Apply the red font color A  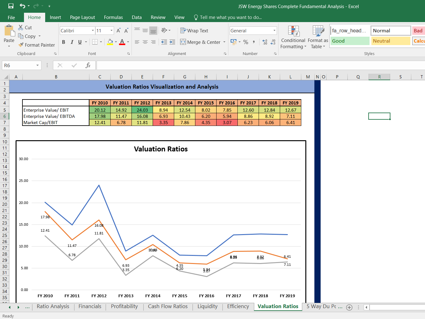pyautogui.click(x=122, y=42)
